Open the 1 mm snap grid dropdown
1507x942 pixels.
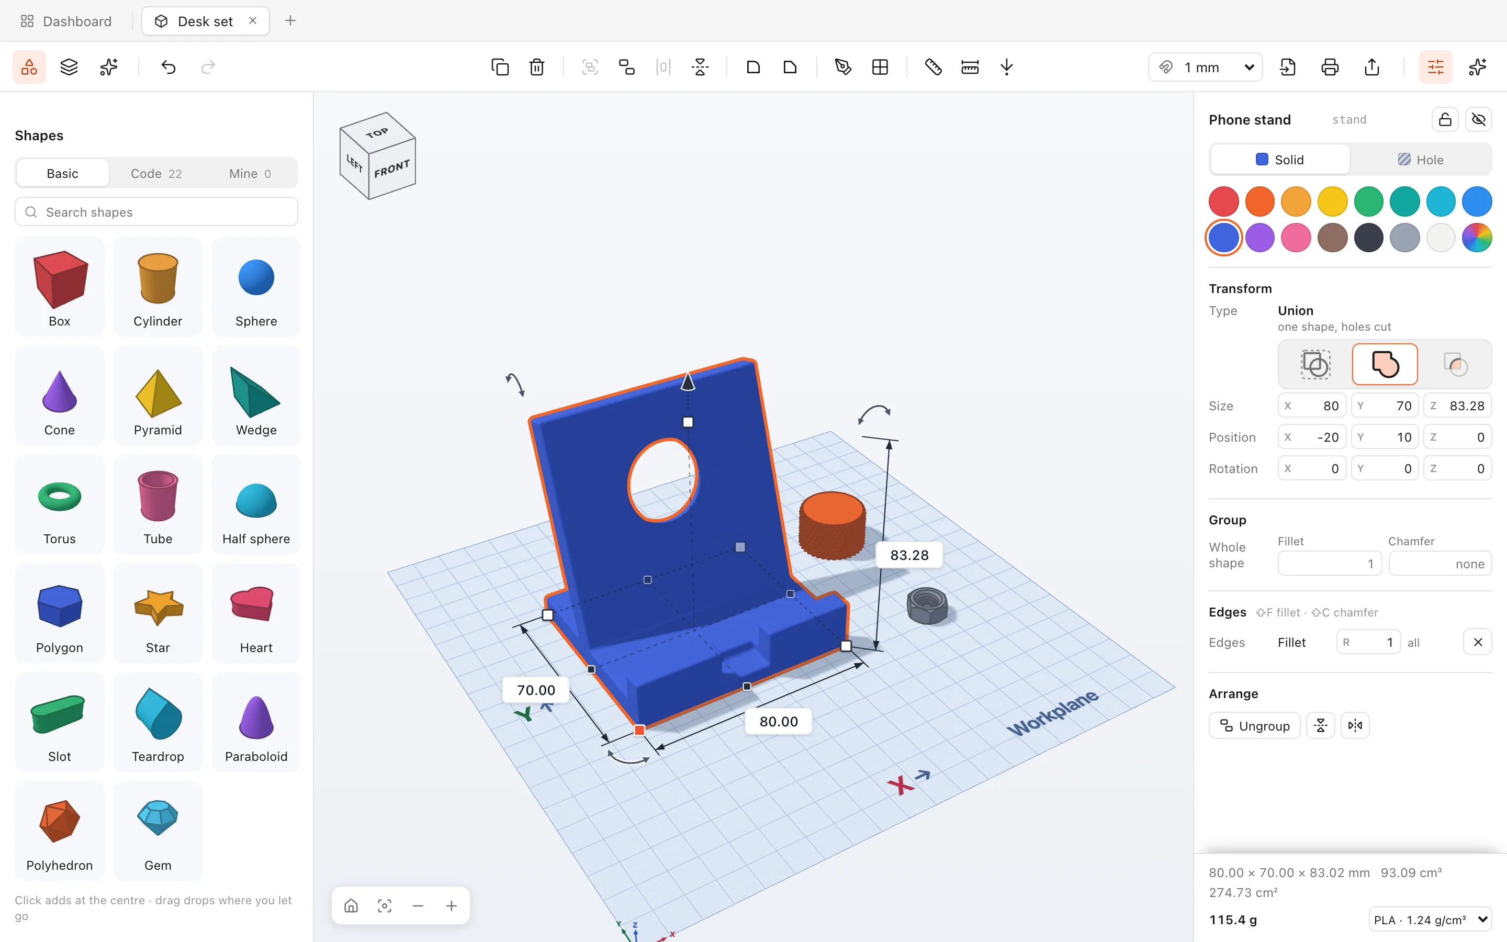pos(1205,68)
